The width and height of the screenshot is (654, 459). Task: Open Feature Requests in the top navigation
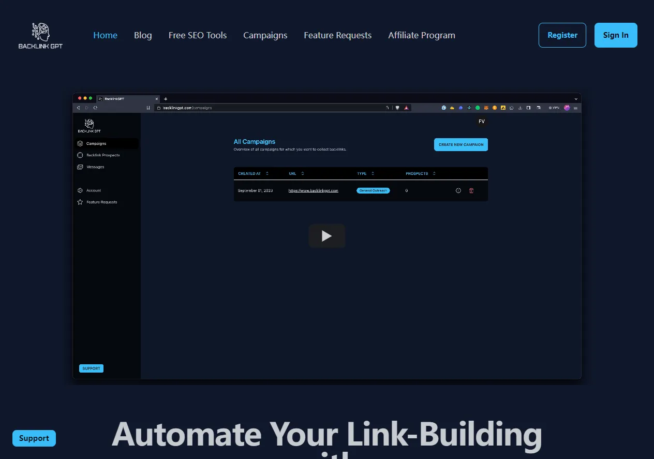pyautogui.click(x=338, y=35)
